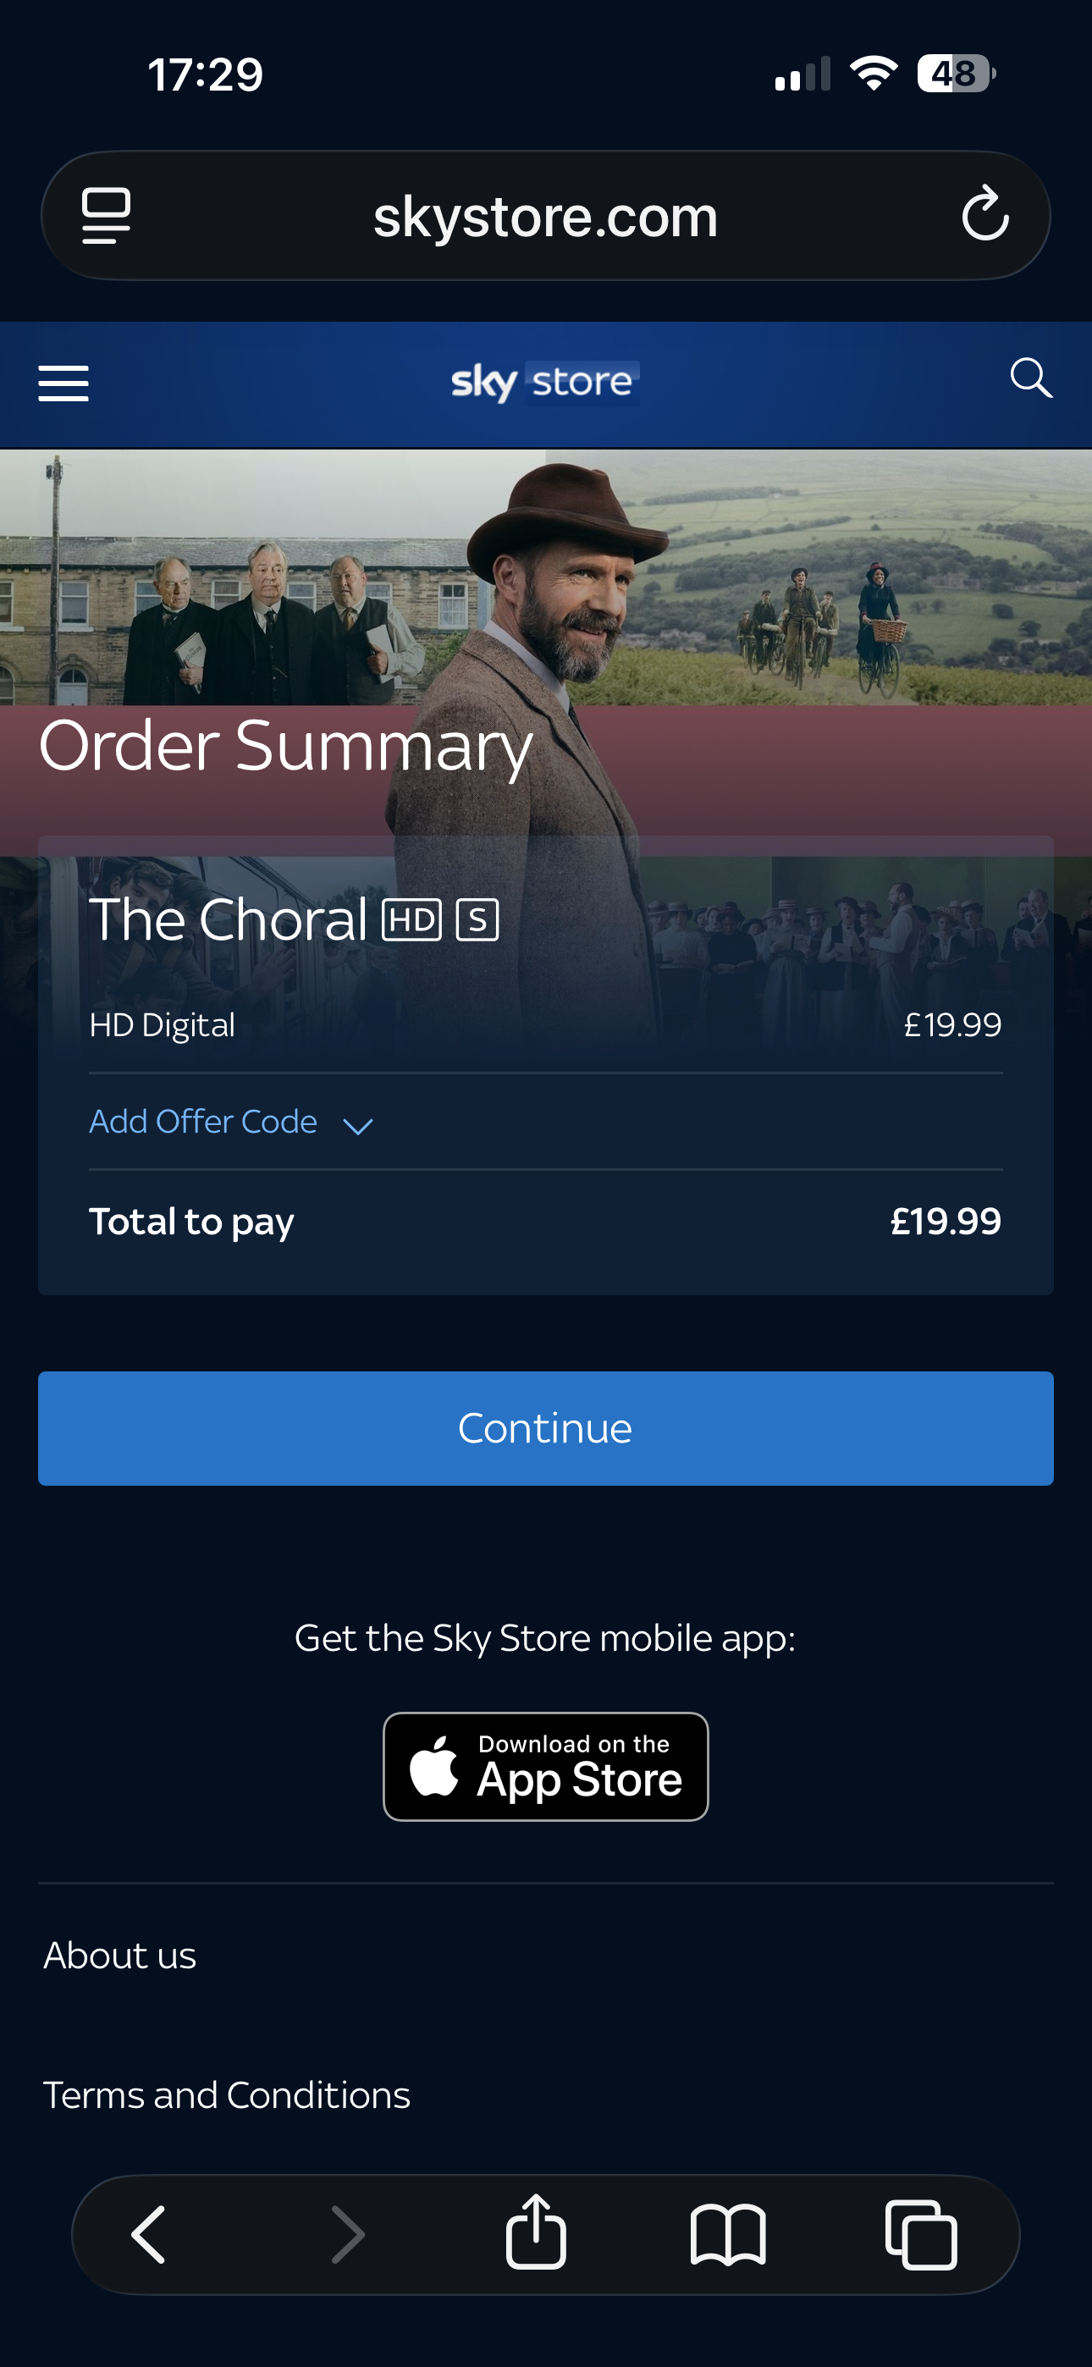Screen dimensions: 1092x2367
Task: Open Terms and Conditions link
Action: coord(227,2095)
